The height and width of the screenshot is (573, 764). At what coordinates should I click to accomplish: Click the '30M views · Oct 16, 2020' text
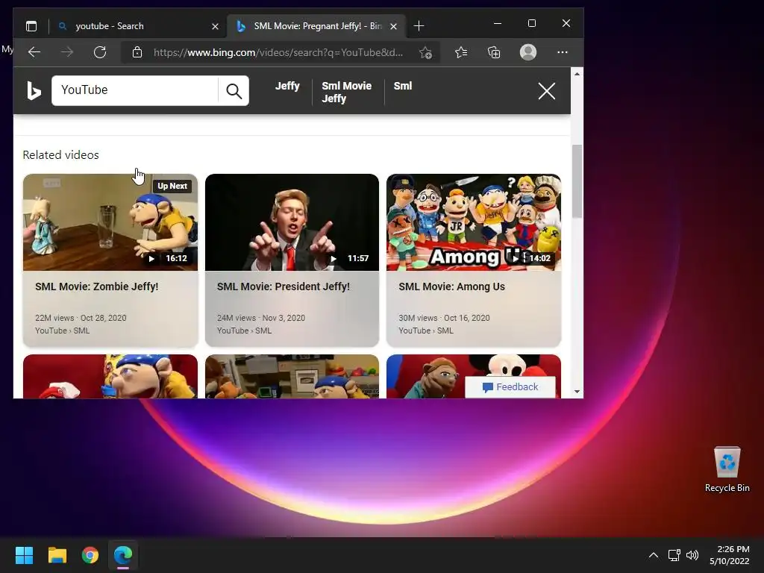[444, 318]
